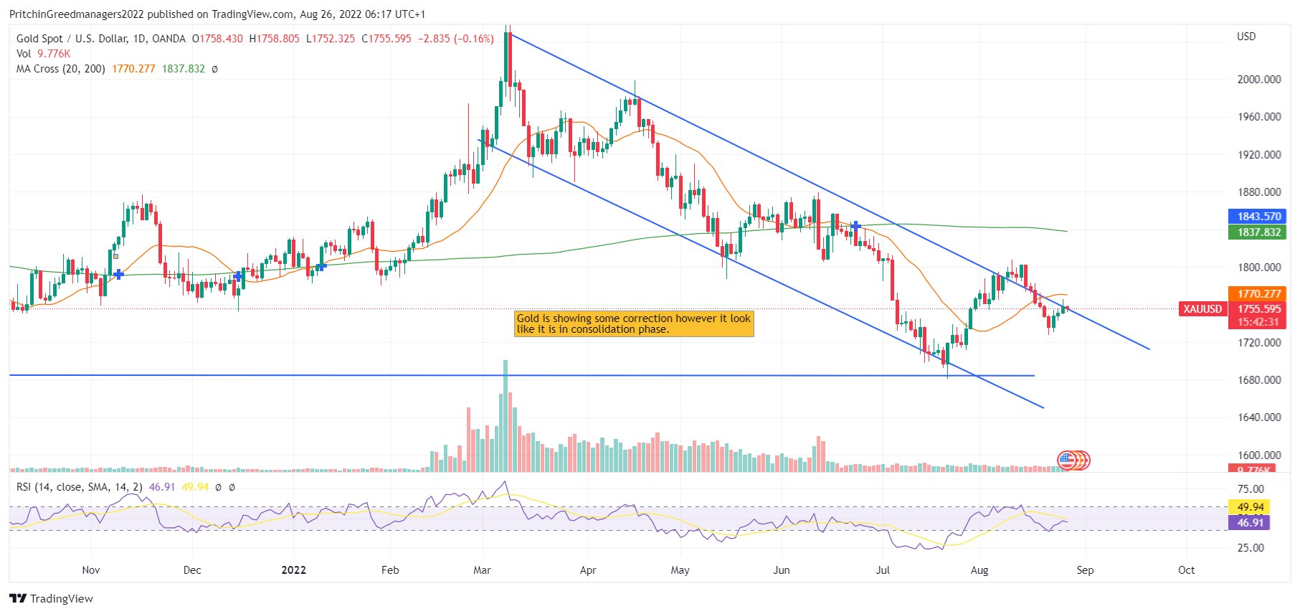Click the green 1837.832 MA price tag
1300x614 pixels.
click(x=1258, y=232)
